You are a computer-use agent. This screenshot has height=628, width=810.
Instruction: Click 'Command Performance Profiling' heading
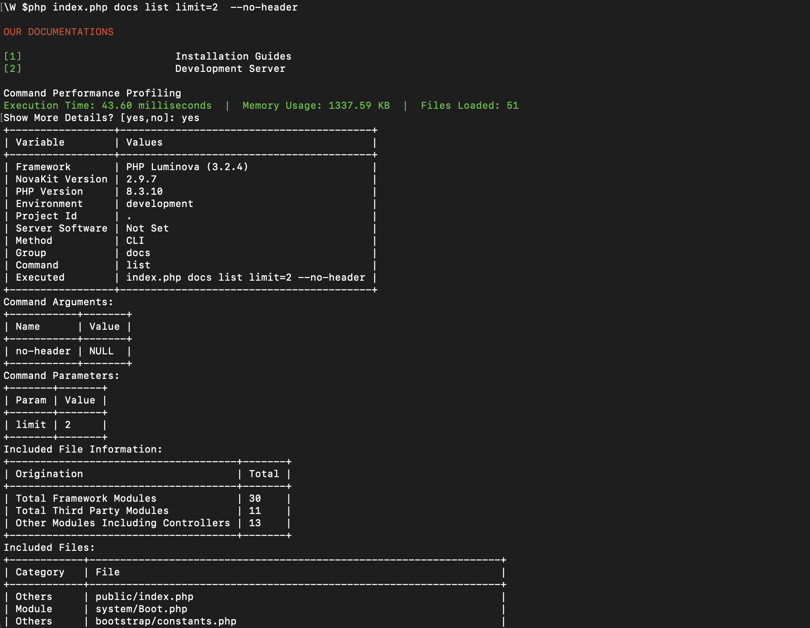92,93
